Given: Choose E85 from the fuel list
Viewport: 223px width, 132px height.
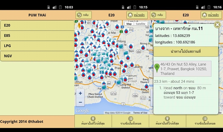Looking at the screenshot, I should tap(37, 36).
